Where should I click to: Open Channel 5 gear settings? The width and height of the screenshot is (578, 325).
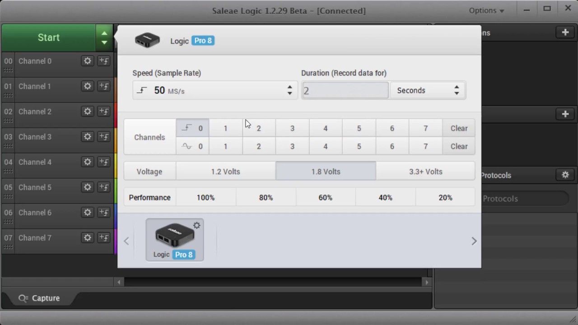pyautogui.click(x=88, y=187)
